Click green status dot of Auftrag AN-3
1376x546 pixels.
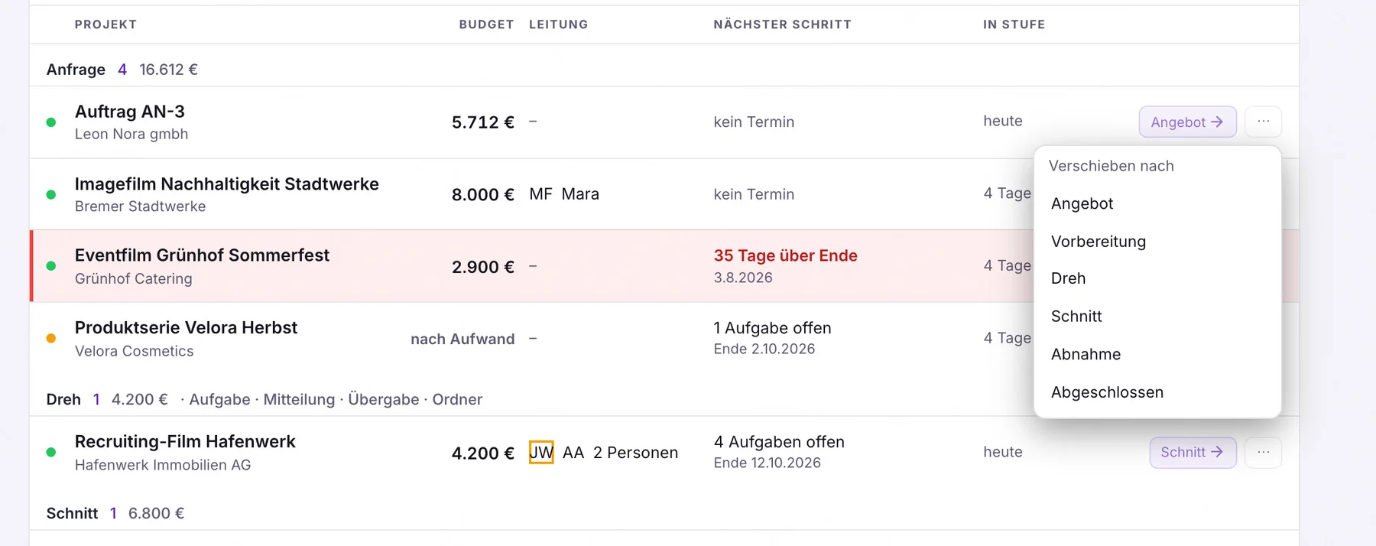51,122
